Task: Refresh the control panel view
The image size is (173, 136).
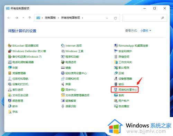Action: click(116, 18)
